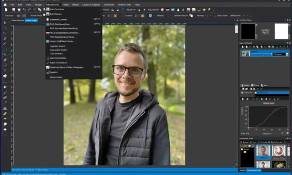Open the dropdown arrow next to the New document icon
292x175 pixels.
coord(10,10)
